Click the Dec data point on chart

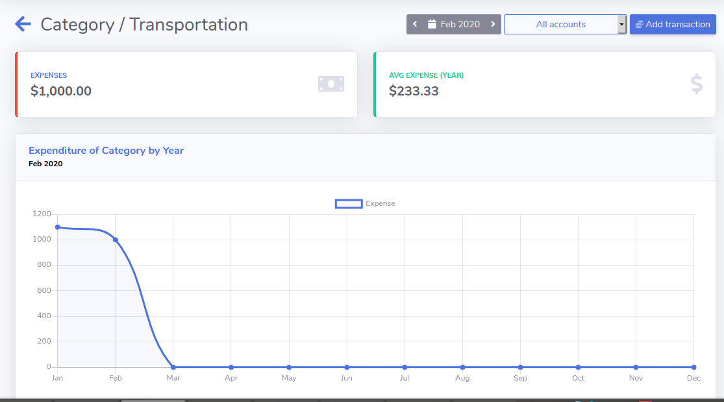[693, 367]
